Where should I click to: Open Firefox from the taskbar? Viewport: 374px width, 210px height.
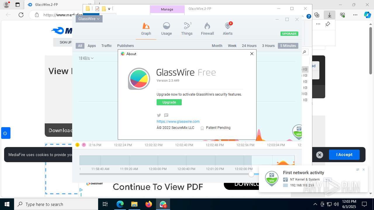point(149,204)
